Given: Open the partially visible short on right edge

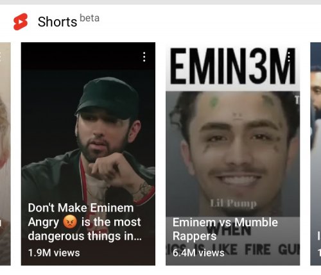Looking at the screenshot, I should point(316,154).
